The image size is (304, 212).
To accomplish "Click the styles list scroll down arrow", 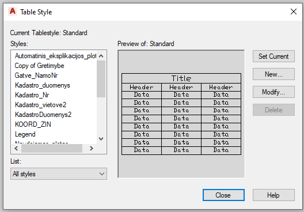I will click(101, 139).
